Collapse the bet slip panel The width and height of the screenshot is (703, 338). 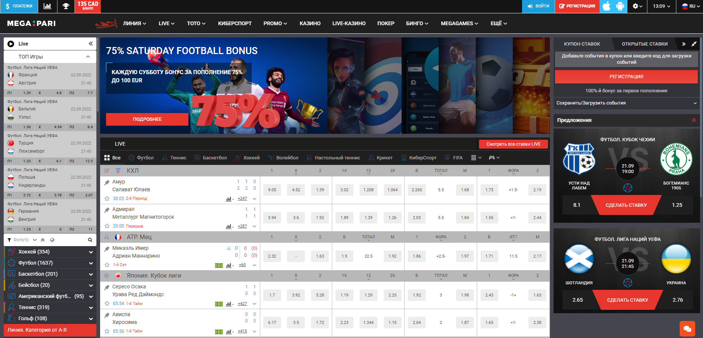(x=684, y=44)
